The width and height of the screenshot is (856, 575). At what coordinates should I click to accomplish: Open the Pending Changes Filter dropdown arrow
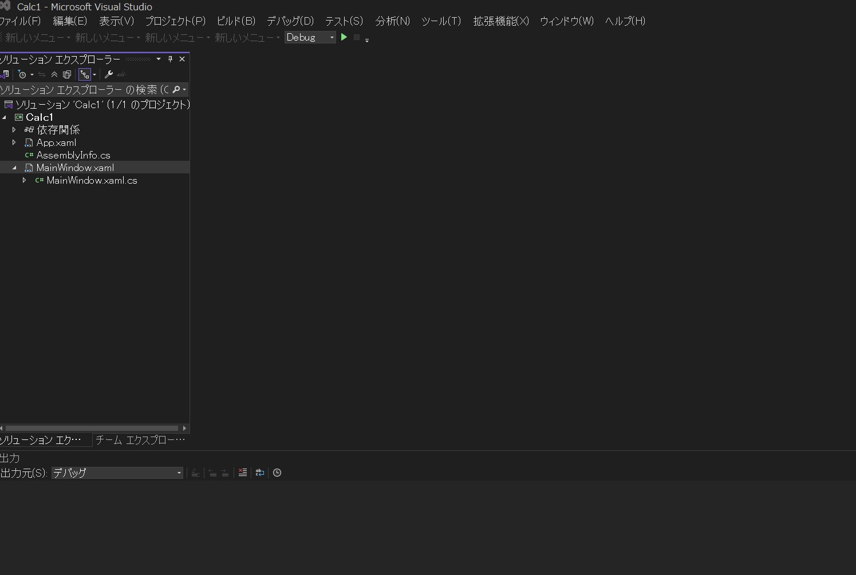point(31,74)
